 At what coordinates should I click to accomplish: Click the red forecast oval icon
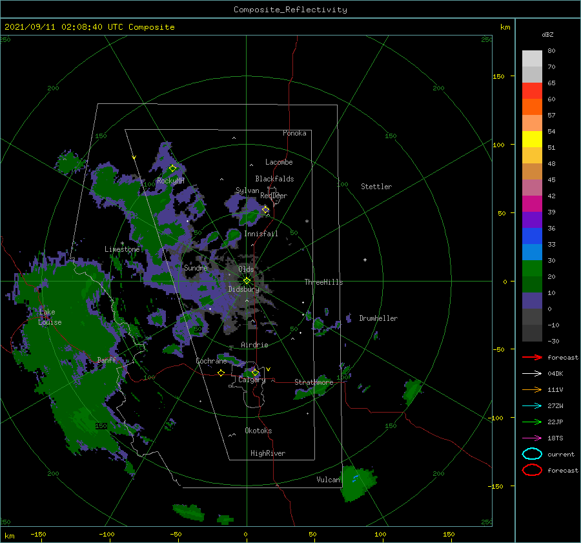[532, 470]
